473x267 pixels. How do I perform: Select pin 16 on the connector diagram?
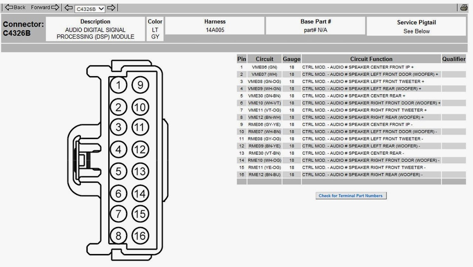click(140, 236)
